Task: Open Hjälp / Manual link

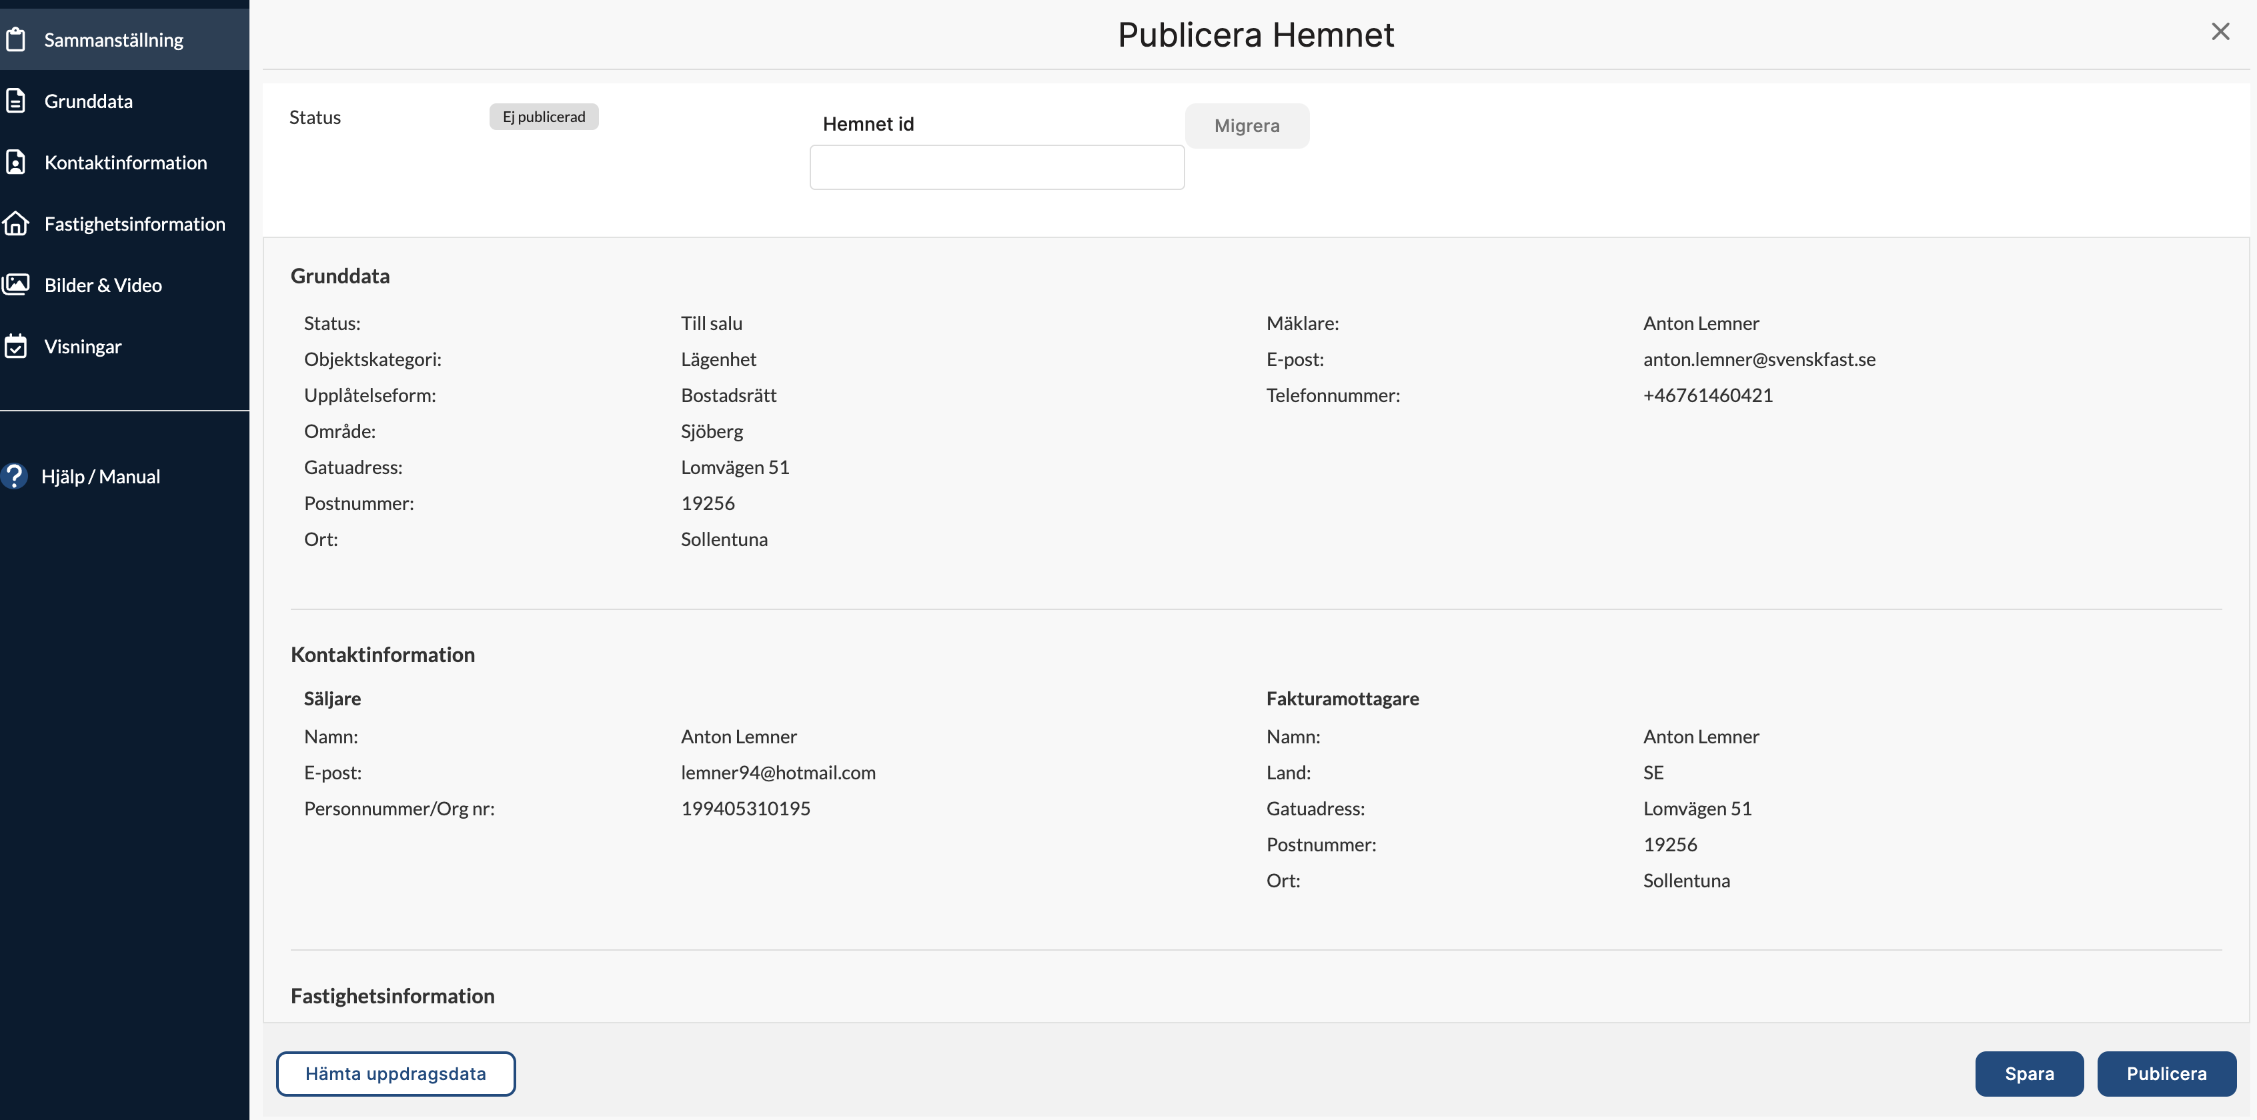Action: click(x=100, y=477)
